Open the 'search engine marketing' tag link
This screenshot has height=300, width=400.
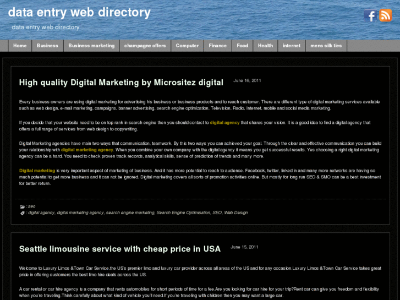point(130,212)
